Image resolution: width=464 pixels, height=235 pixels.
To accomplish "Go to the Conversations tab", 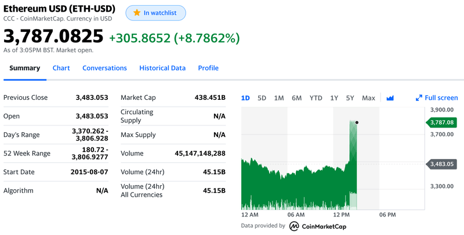I will 104,68.
